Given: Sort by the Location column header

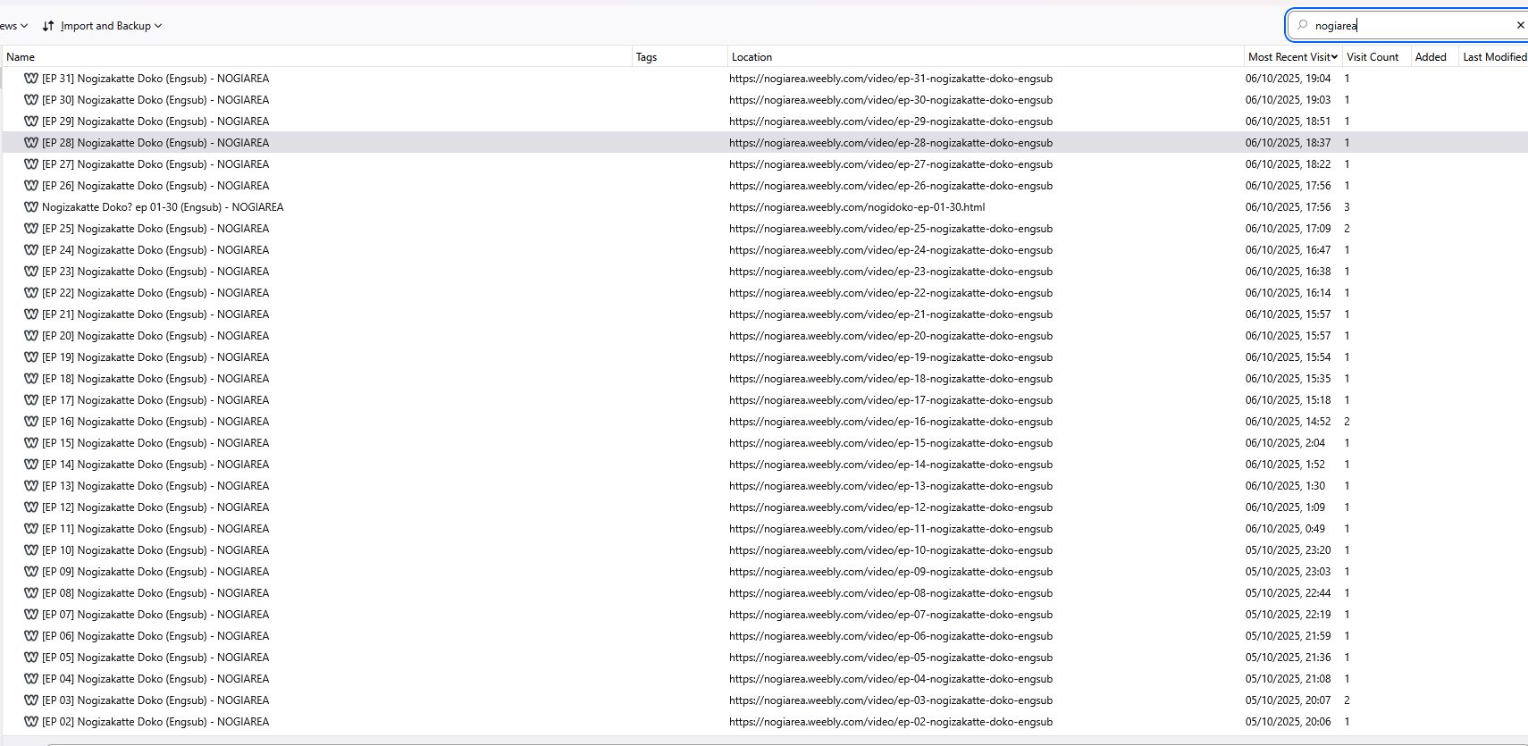Looking at the screenshot, I should tap(986, 56).
